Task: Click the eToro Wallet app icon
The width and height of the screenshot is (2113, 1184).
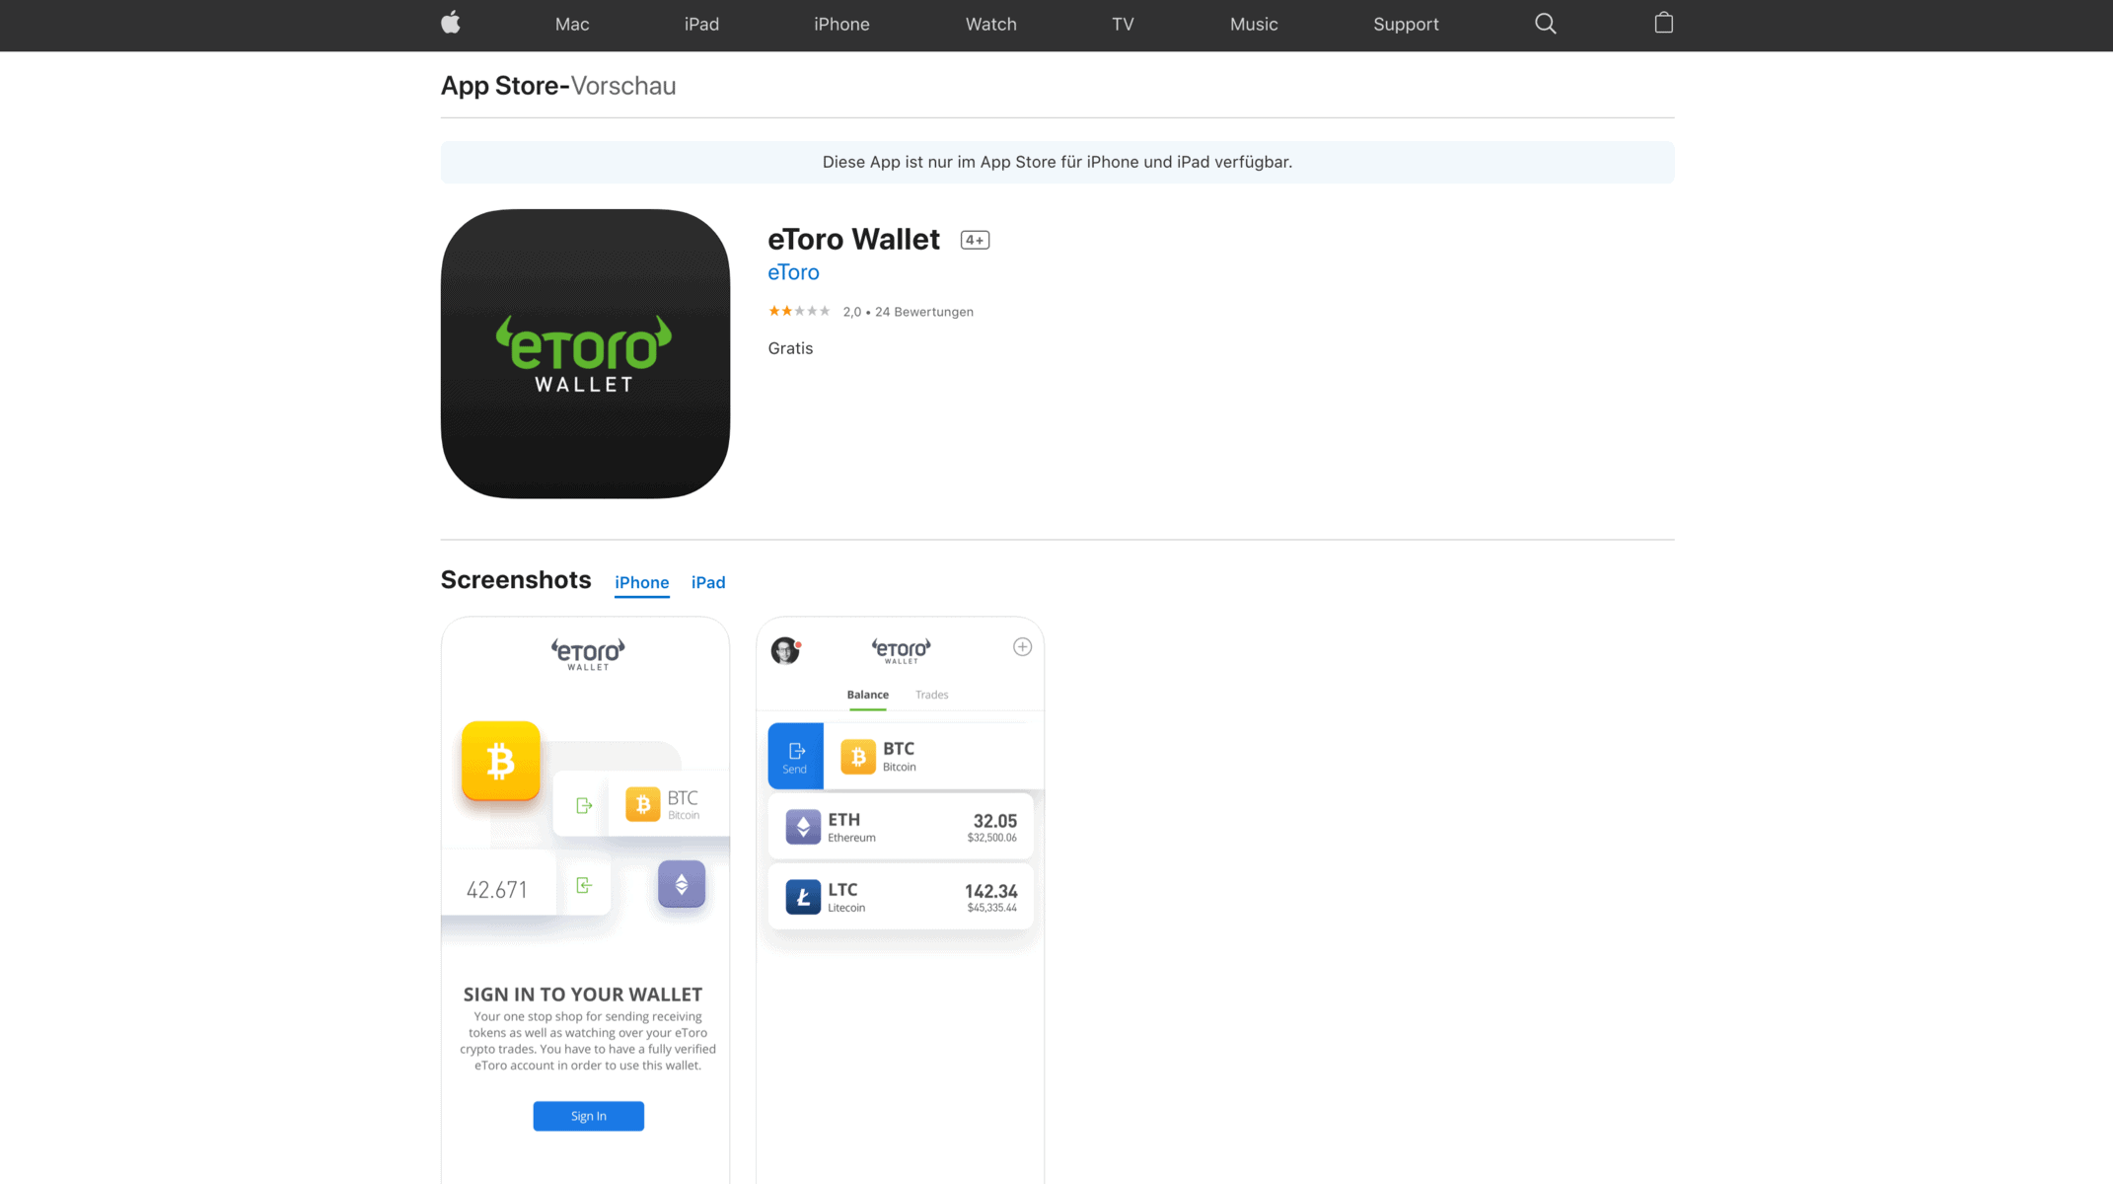Action: (x=585, y=354)
